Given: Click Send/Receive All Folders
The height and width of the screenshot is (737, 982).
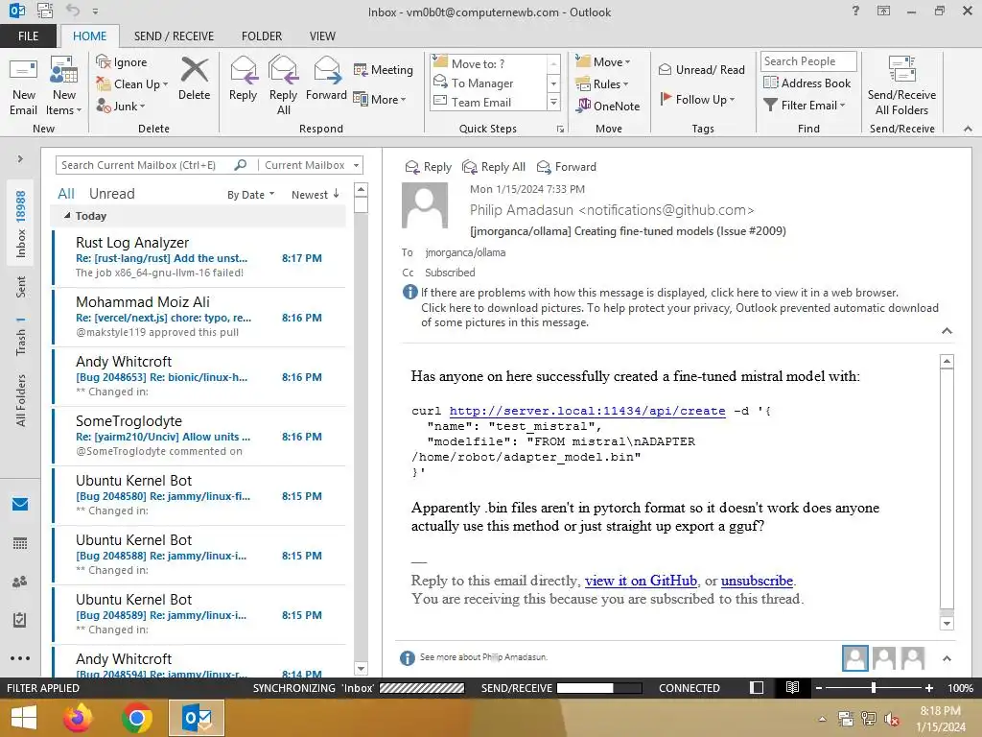Looking at the screenshot, I should (x=901, y=86).
